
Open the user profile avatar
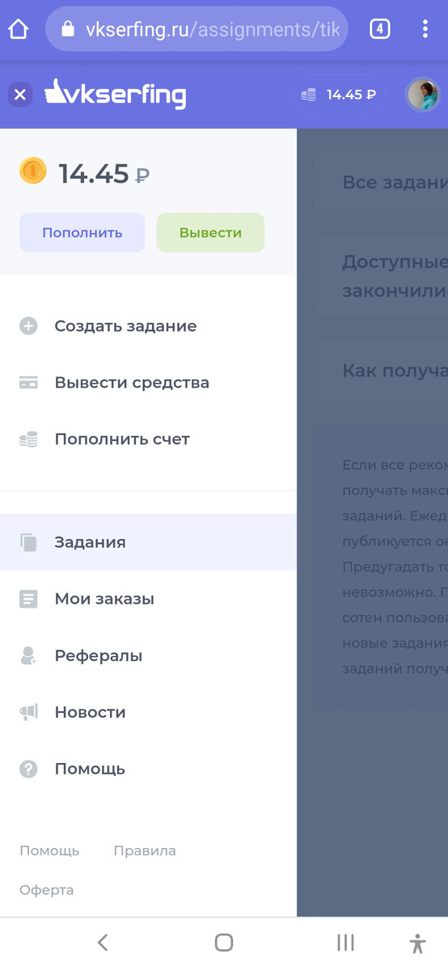point(422,95)
